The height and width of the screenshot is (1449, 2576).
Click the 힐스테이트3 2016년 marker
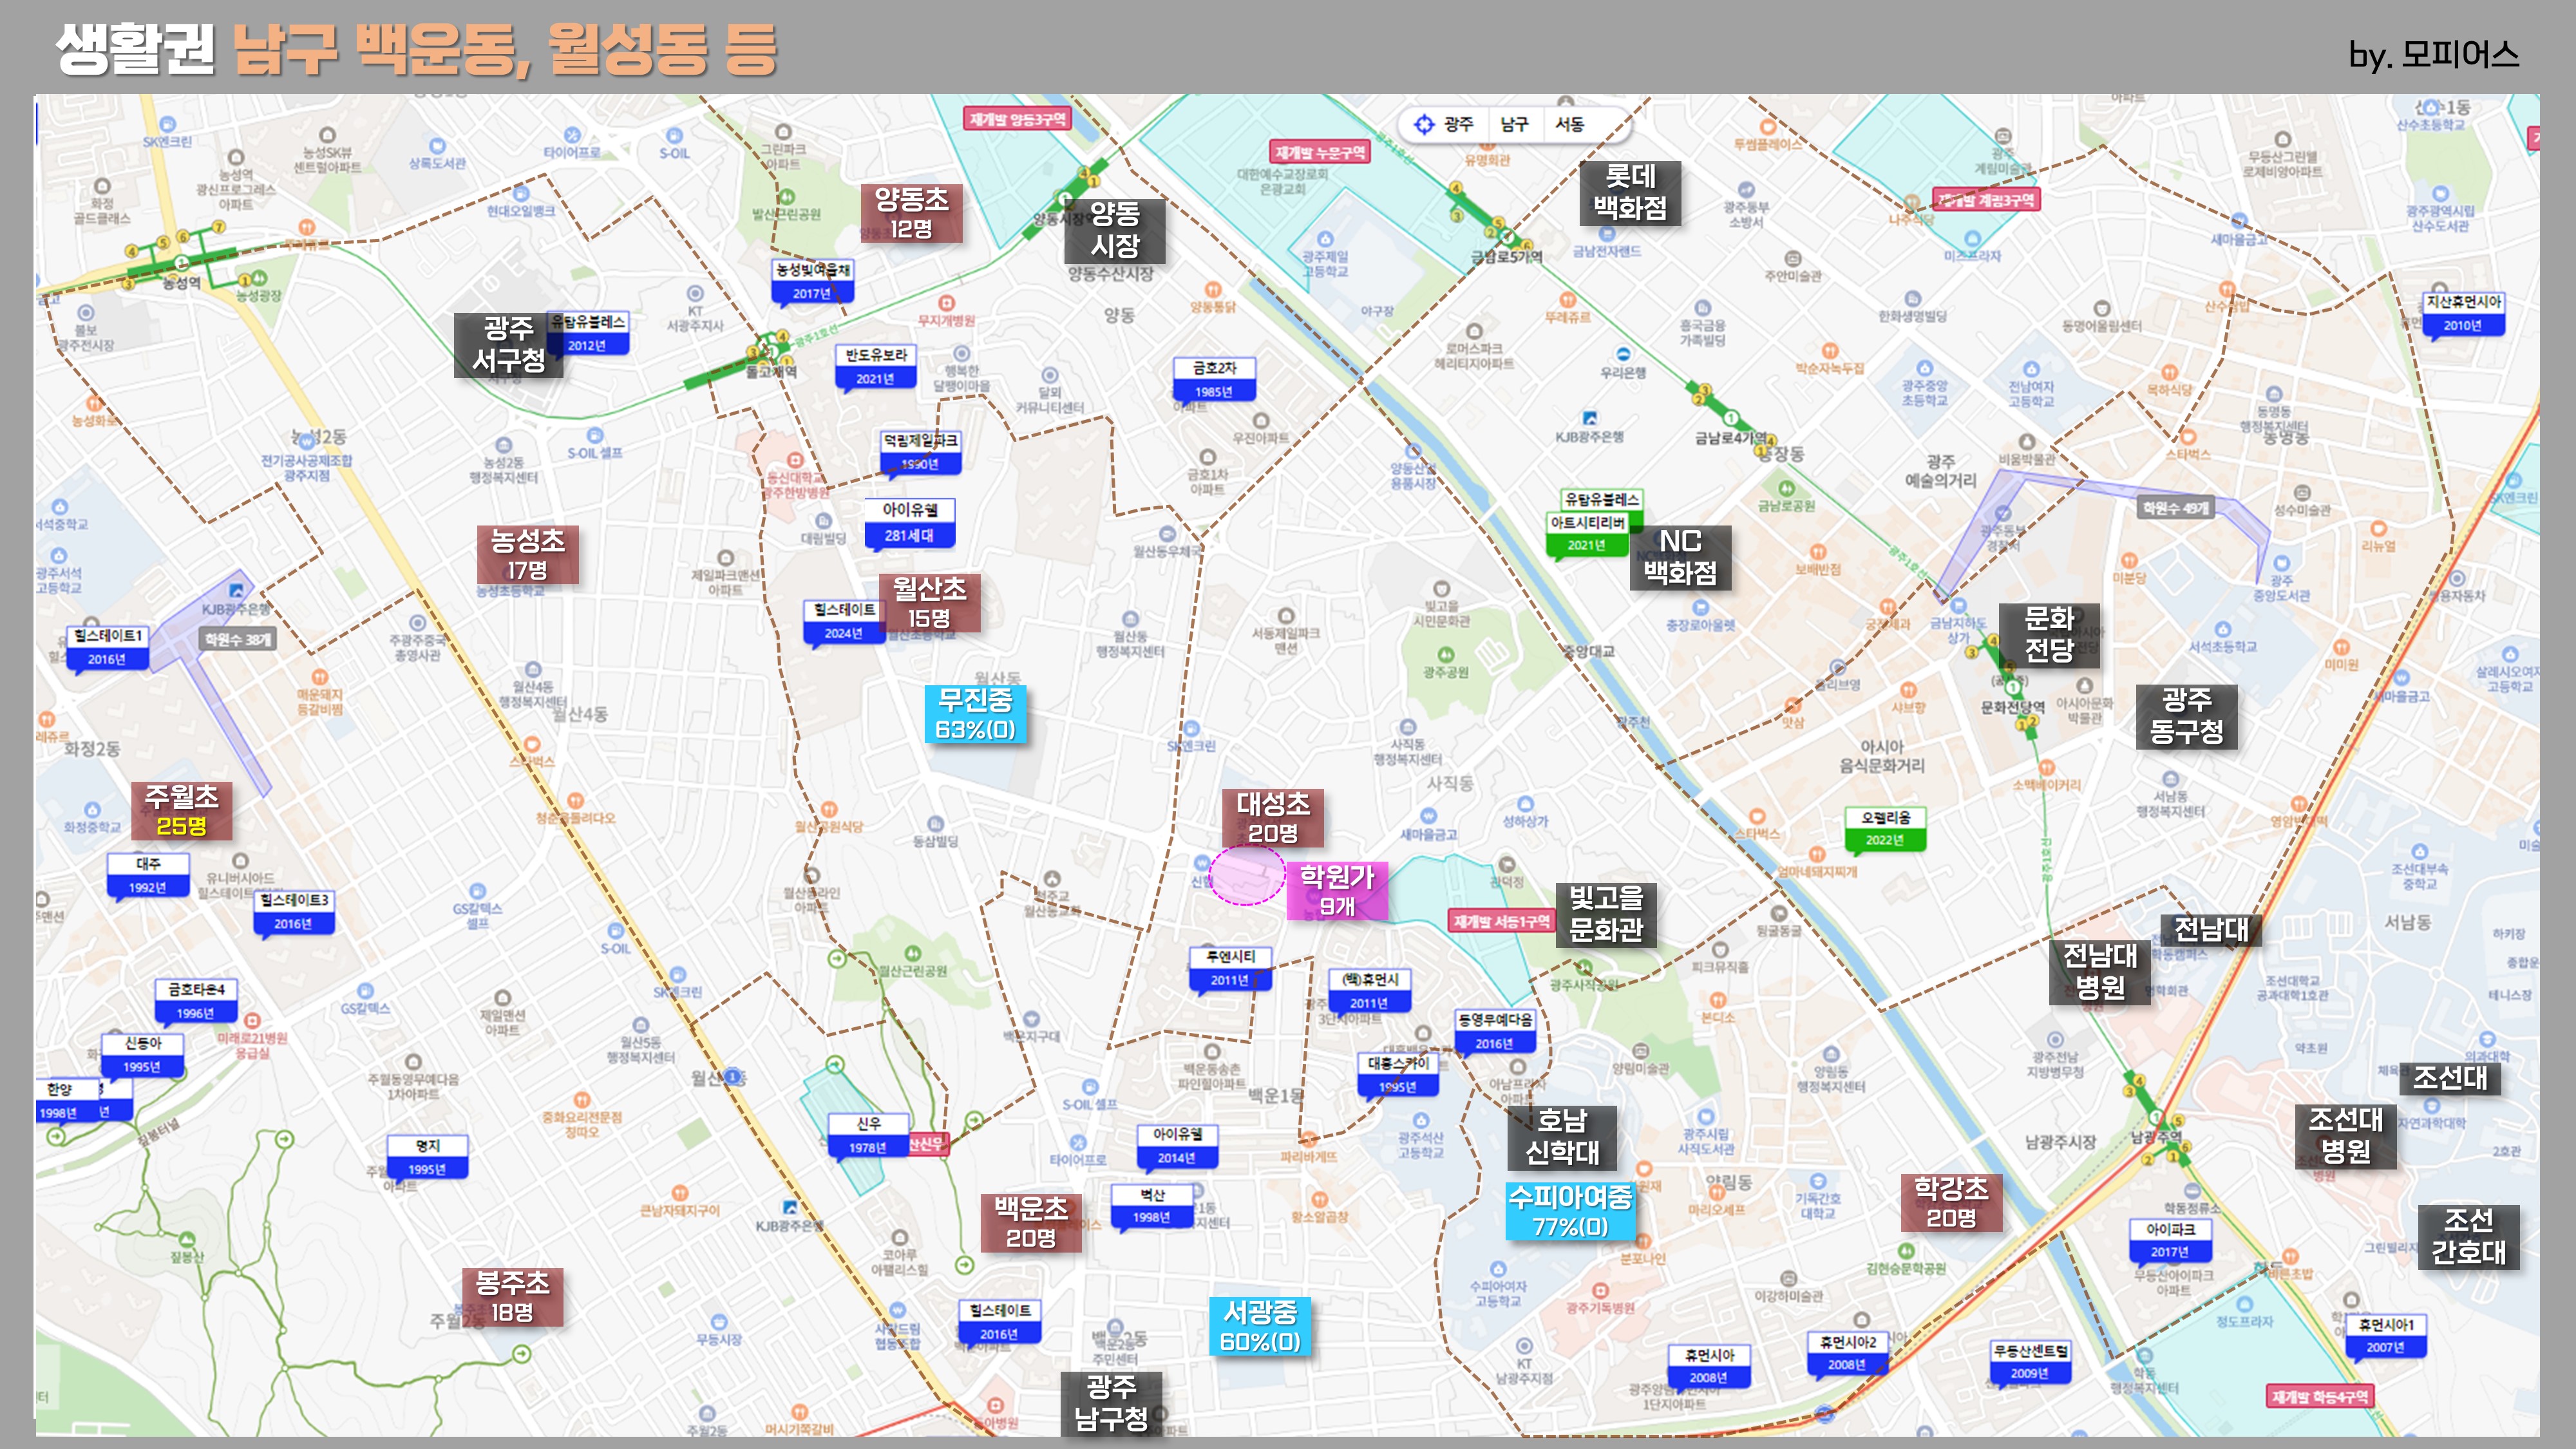tap(293, 911)
